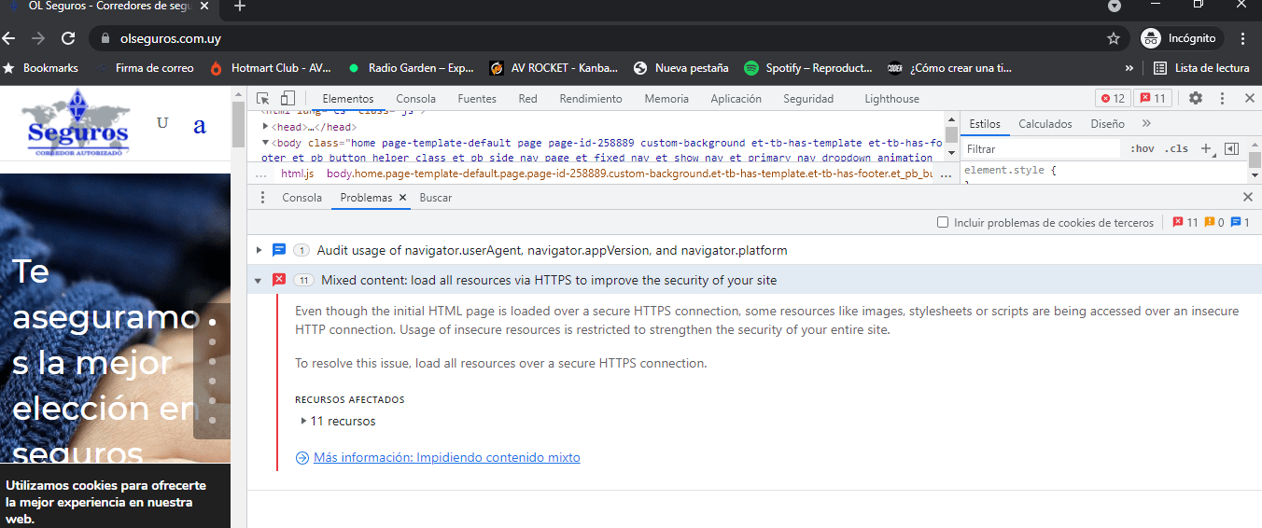1262x528 pixels.
Task: Click the OL Seguros logo
Action: pos(77,123)
